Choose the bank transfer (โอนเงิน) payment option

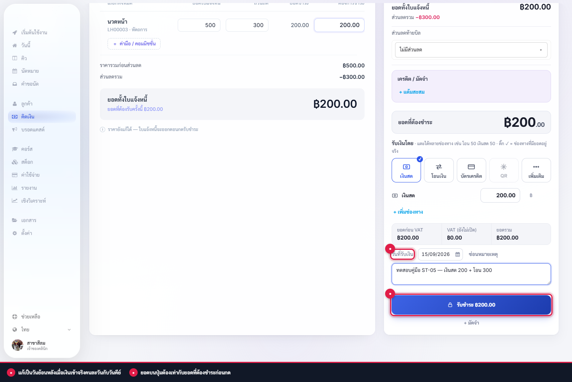point(439,170)
